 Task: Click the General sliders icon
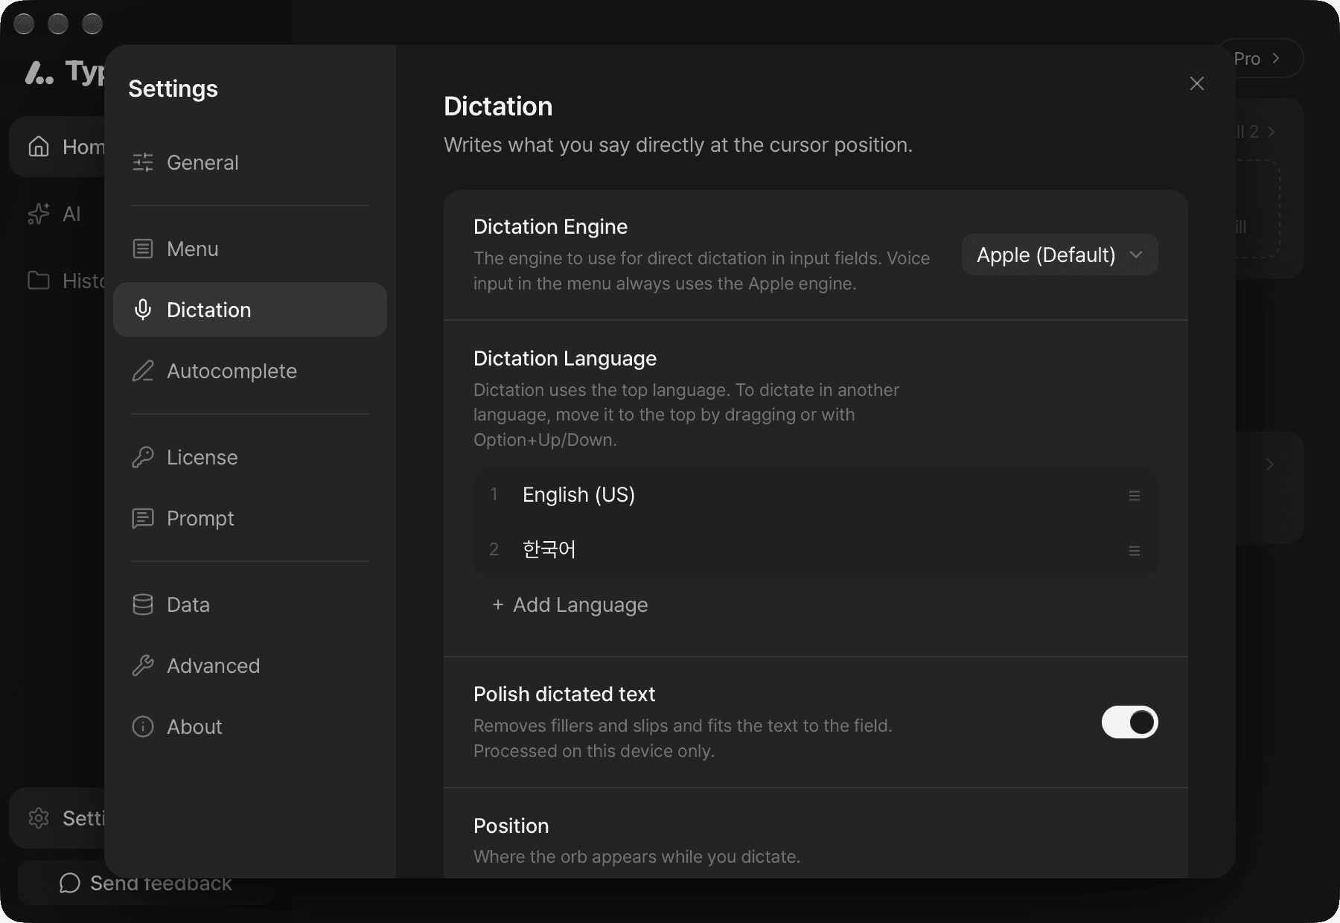pyautogui.click(x=143, y=162)
